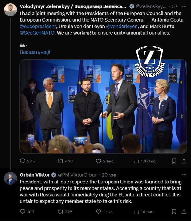Reply to Zelenskyy's post
Viewport: 191px width, 221px height.
click(x=23, y=161)
